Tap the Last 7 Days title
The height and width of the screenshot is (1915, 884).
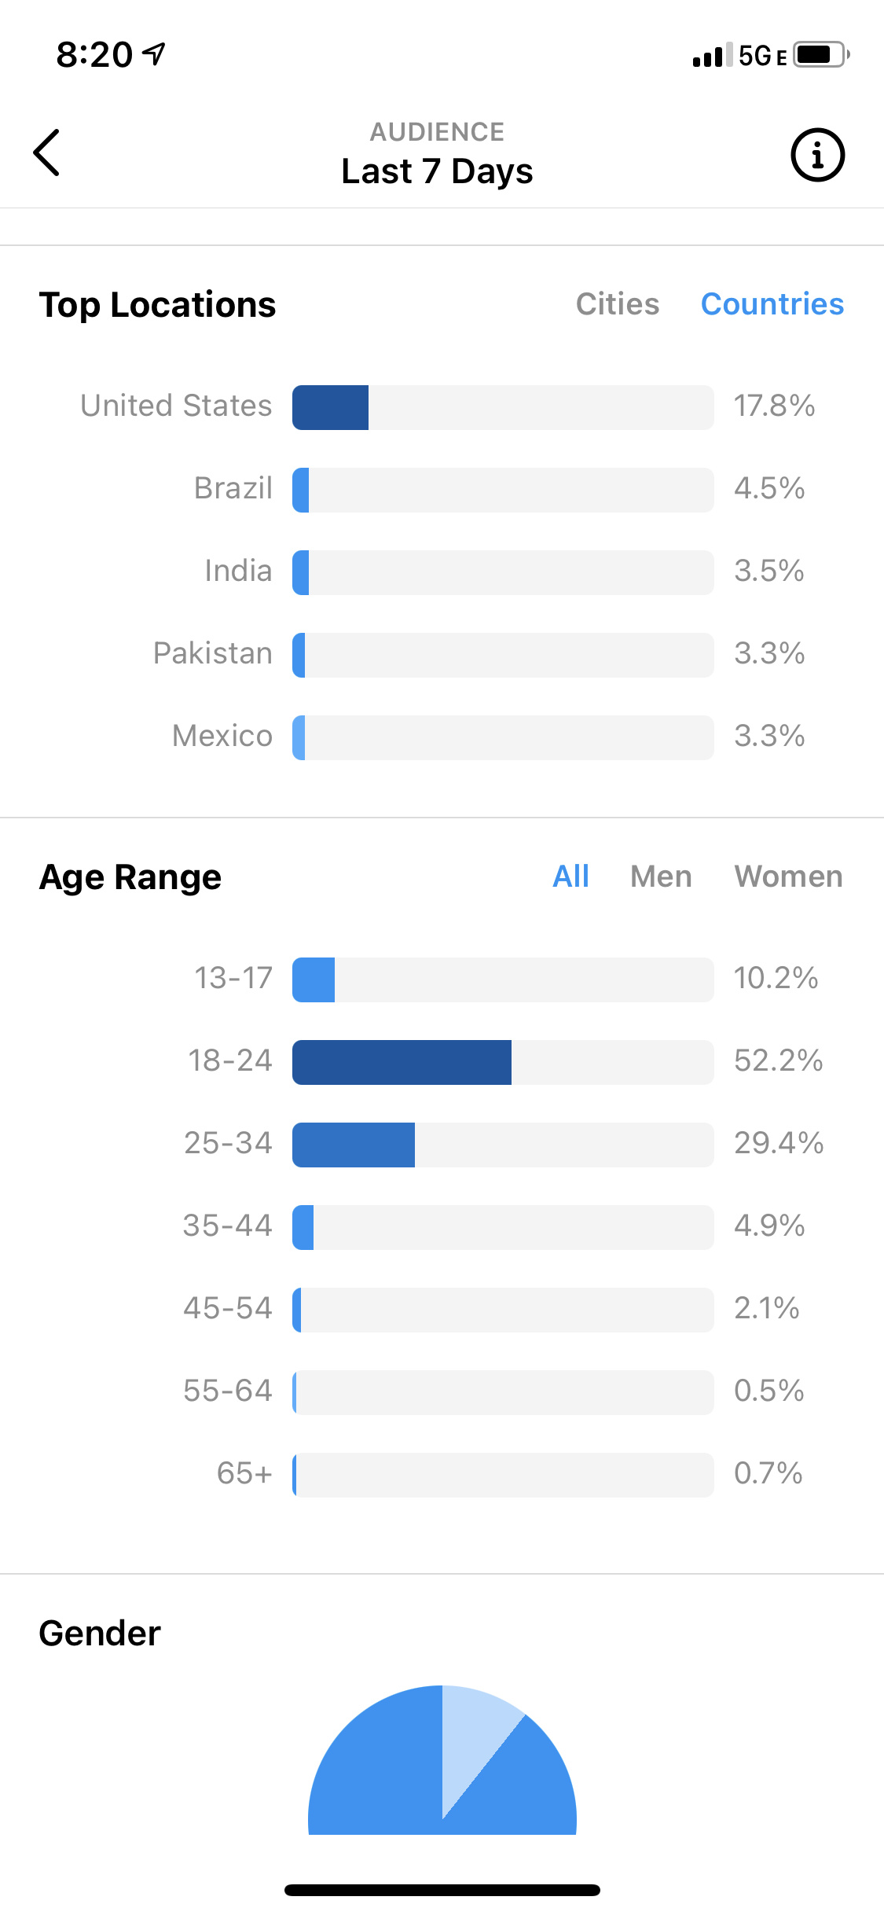click(x=437, y=171)
